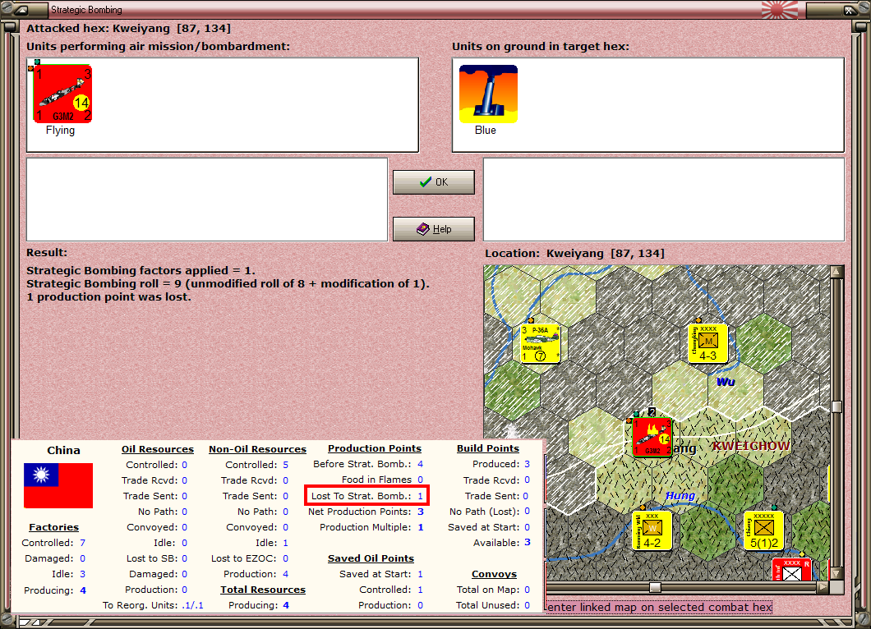871x629 pixels.
Task: Click the Build Points heading
Action: pyautogui.click(x=488, y=448)
